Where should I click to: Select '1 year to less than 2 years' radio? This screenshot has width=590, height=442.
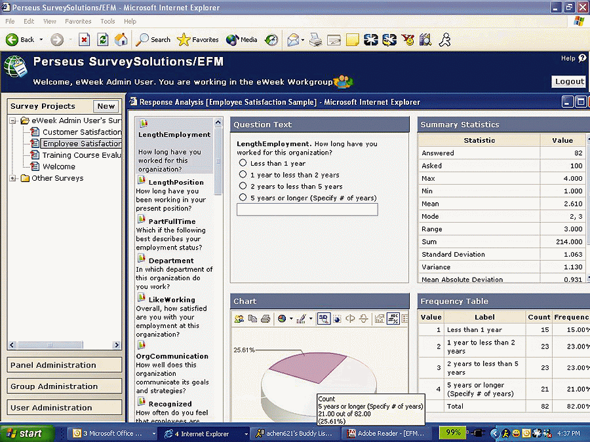(x=243, y=174)
